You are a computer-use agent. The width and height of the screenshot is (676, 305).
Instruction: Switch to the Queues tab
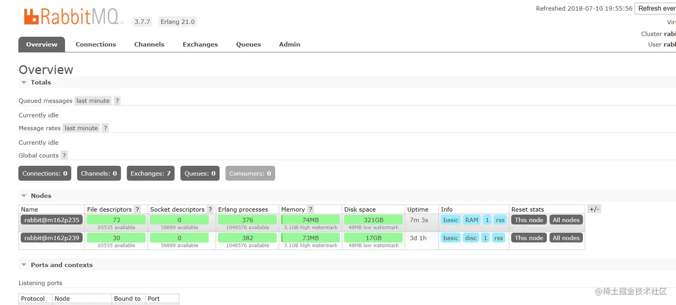click(x=249, y=44)
